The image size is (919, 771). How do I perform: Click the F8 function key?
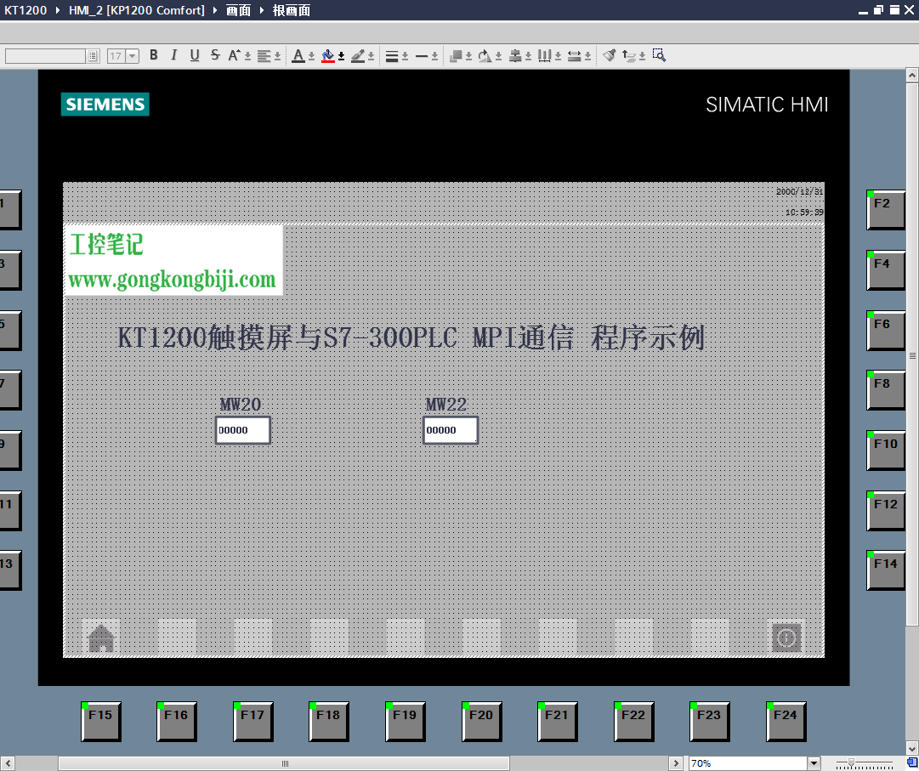click(x=886, y=389)
